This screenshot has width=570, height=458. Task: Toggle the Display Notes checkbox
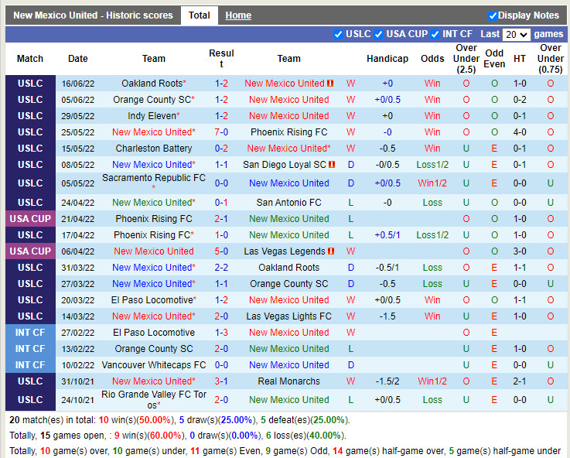click(x=493, y=15)
